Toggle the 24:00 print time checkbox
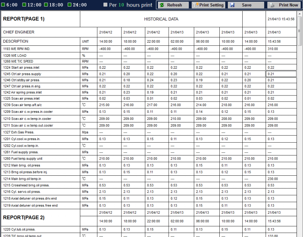 tap(70, 4)
